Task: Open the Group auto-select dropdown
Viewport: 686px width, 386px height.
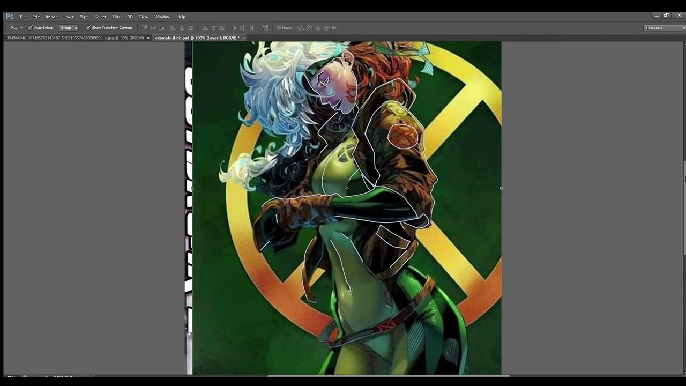Action: tap(69, 27)
